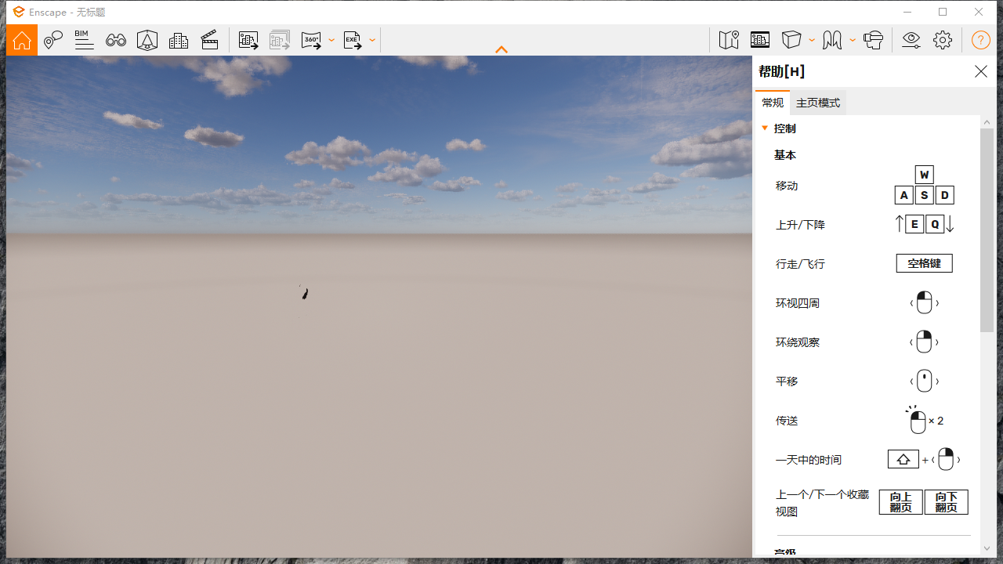Toggle the wings fly mode icon
Screen dimensions: 1003x564
[x=834, y=39]
